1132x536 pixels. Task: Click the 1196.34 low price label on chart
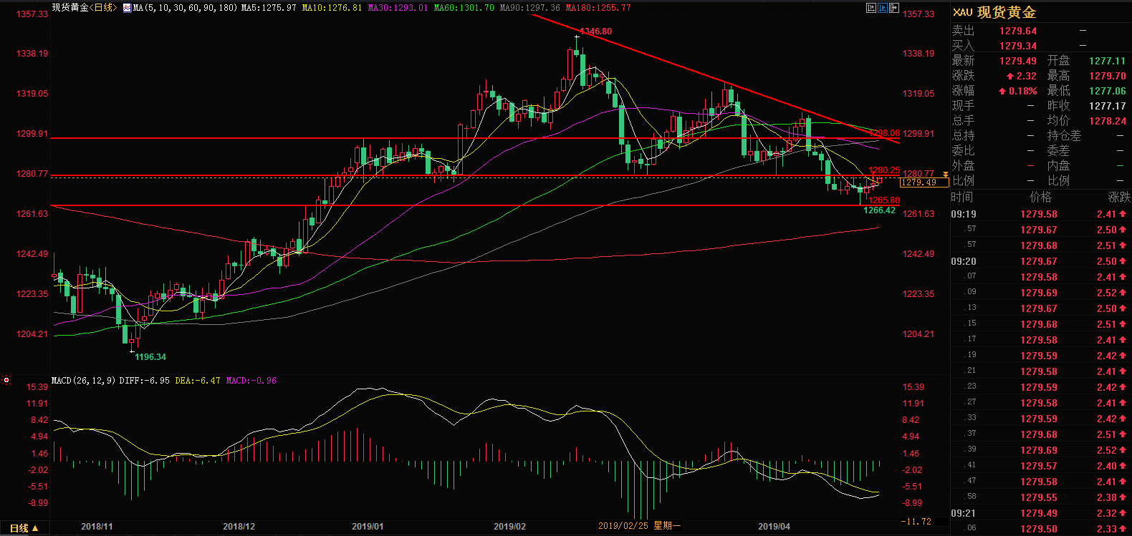tap(150, 357)
